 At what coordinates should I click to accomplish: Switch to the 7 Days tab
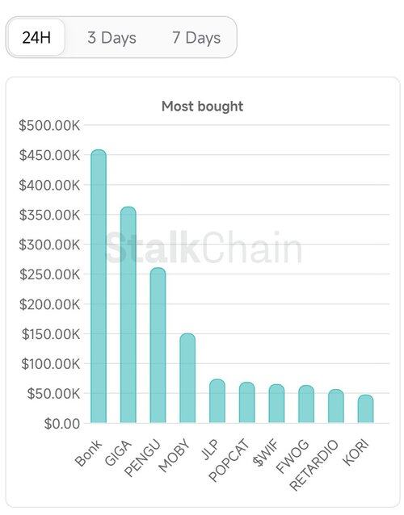point(196,37)
